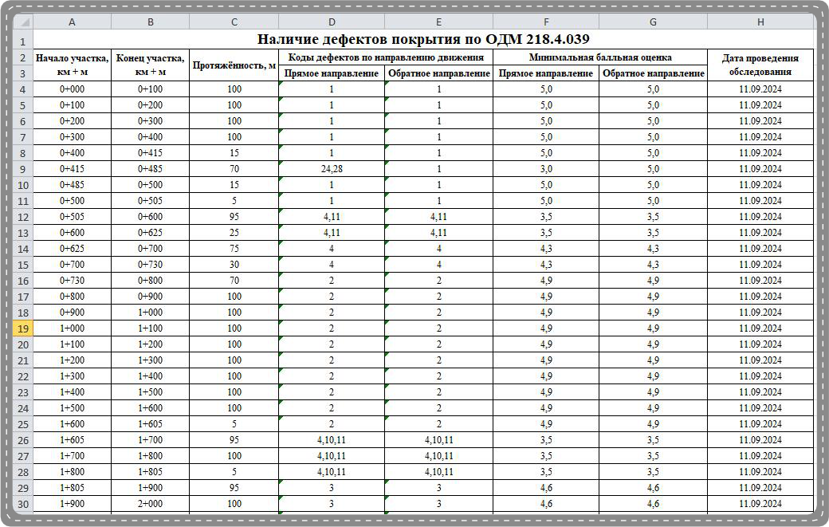The width and height of the screenshot is (829, 527).
Task: Click cell '4,11' in column D row 12
Action: click(x=332, y=217)
